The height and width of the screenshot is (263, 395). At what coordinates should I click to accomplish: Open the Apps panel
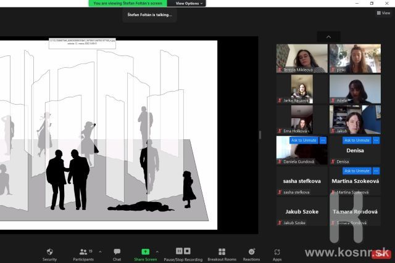pyautogui.click(x=277, y=252)
